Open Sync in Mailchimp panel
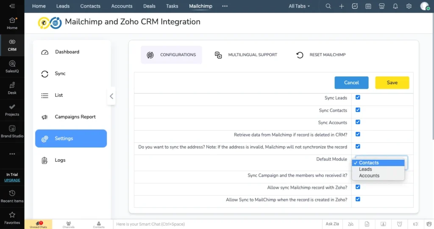Image resolution: width=434 pixels, height=229 pixels. (71, 74)
